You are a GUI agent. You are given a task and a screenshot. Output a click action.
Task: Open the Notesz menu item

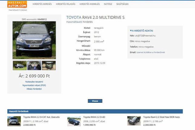(x=108, y=4)
